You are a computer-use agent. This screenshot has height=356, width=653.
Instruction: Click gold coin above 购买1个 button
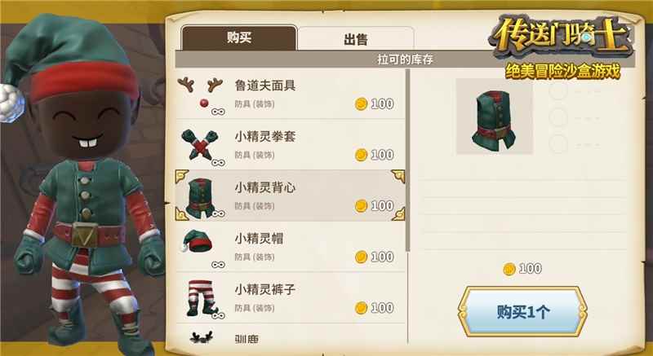pos(509,269)
